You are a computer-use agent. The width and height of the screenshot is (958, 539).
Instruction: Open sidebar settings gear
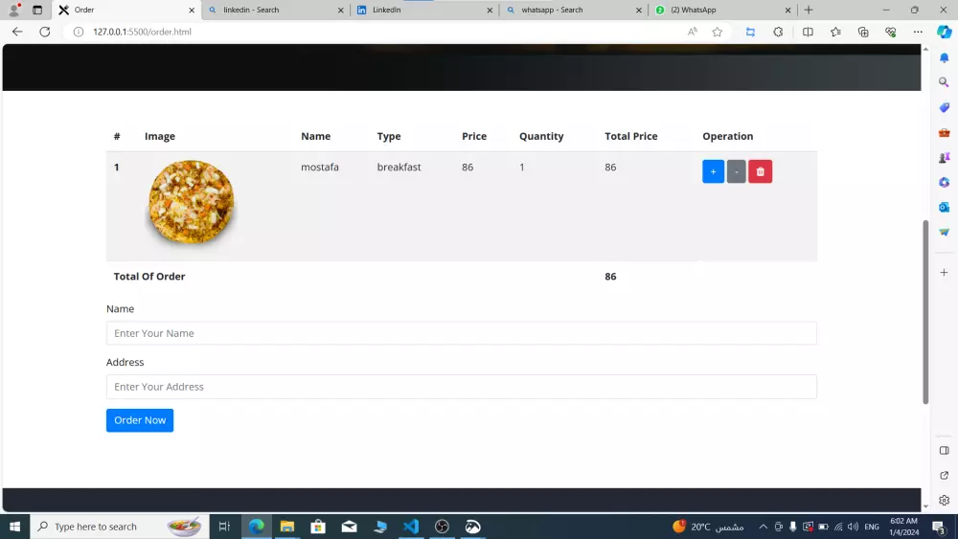tap(944, 500)
